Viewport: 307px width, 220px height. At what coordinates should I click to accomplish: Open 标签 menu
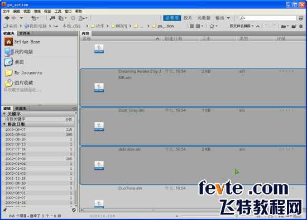click(47, 11)
